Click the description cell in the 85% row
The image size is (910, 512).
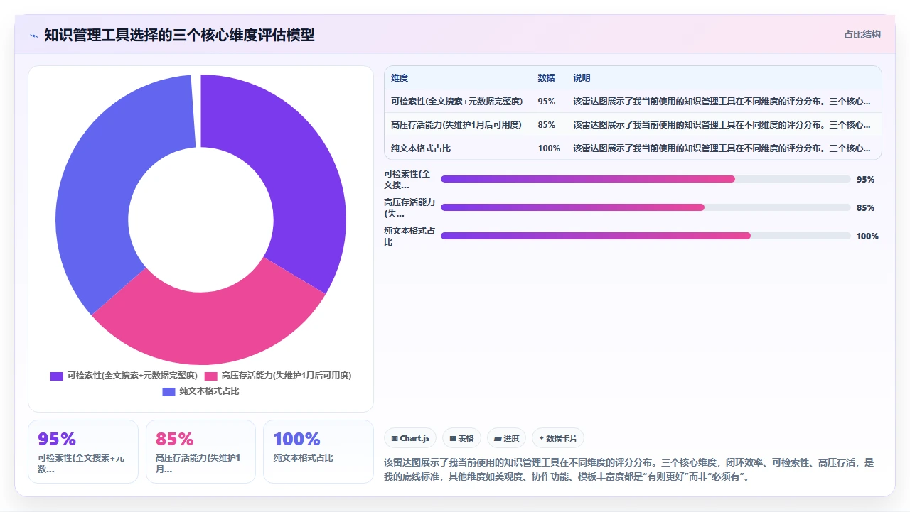coord(723,125)
